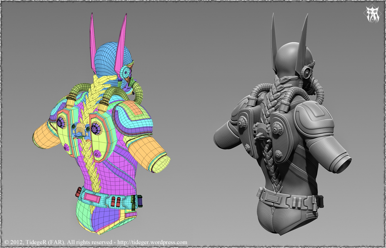
Task: Click the colored wireframe model render
Action: [101, 124]
